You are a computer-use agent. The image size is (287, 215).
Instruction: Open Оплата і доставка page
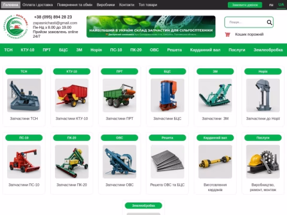click(38, 5)
